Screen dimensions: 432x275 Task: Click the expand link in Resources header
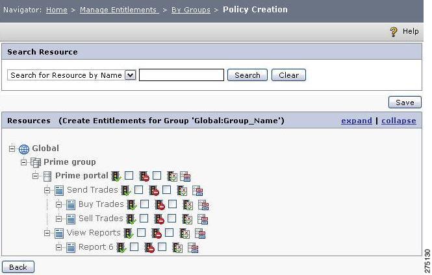click(x=357, y=121)
